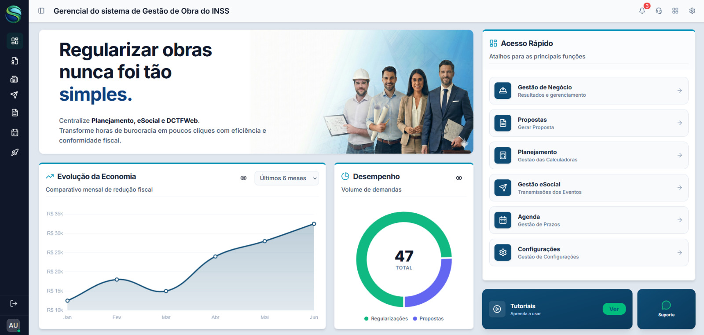
Task: Toggle visibility of Evolução da Economia chart
Action: (x=243, y=178)
